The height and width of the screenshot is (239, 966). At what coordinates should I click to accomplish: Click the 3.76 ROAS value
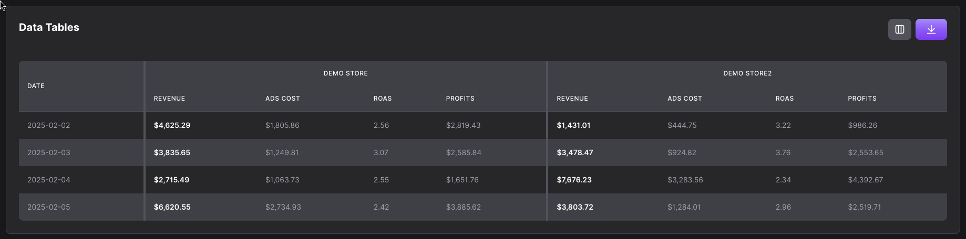[783, 153]
